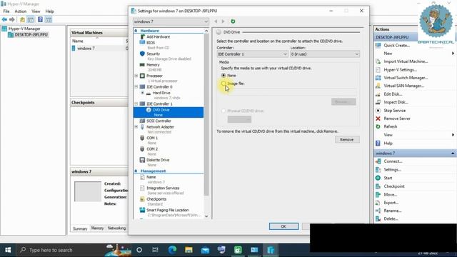The height and width of the screenshot is (257, 457).
Task: Open Integration Services settings
Action: [x=163, y=188]
